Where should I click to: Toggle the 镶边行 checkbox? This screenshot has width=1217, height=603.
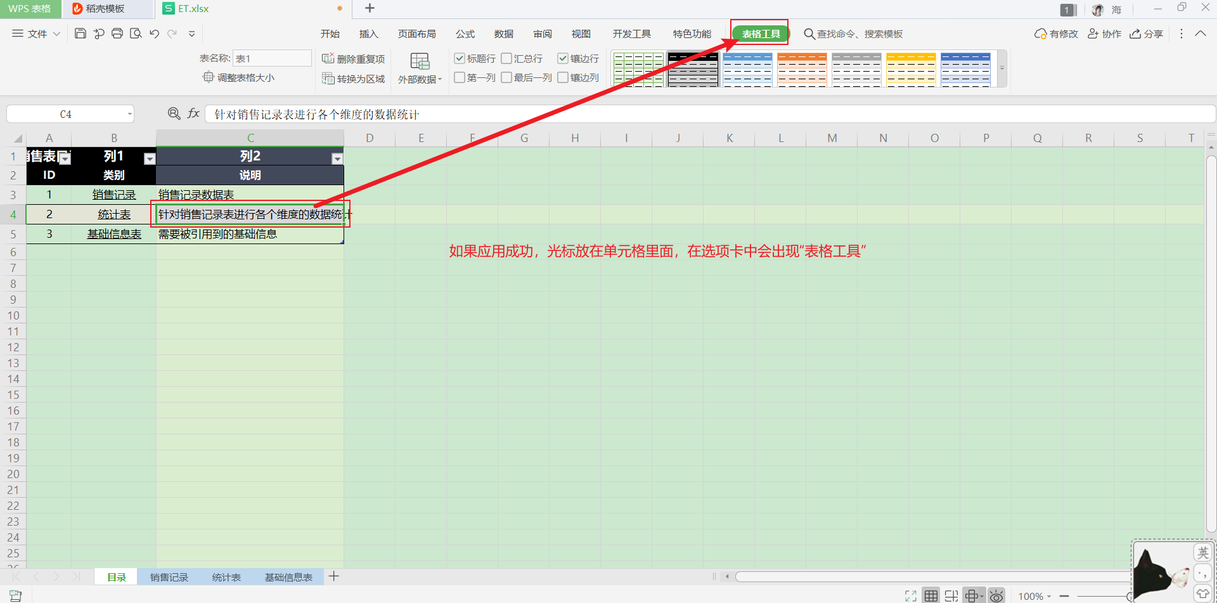[x=563, y=58]
